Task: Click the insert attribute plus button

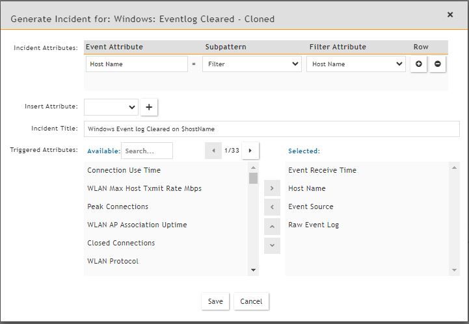Action: coord(149,107)
